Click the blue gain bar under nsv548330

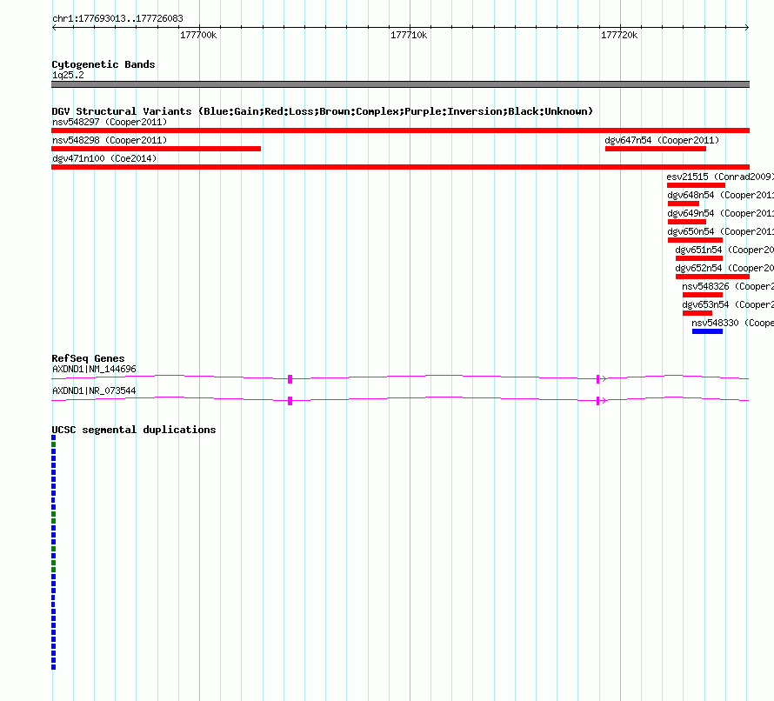(x=707, y=331)
